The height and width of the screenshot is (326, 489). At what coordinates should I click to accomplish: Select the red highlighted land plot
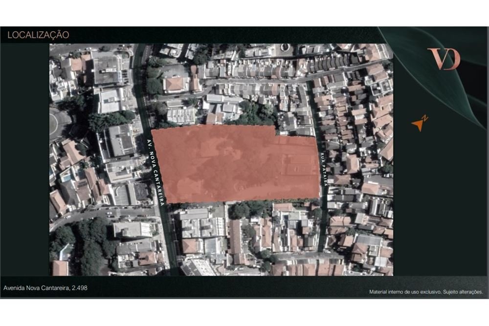(236, 163)
